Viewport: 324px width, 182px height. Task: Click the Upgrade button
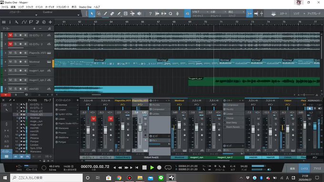[314, 14]
